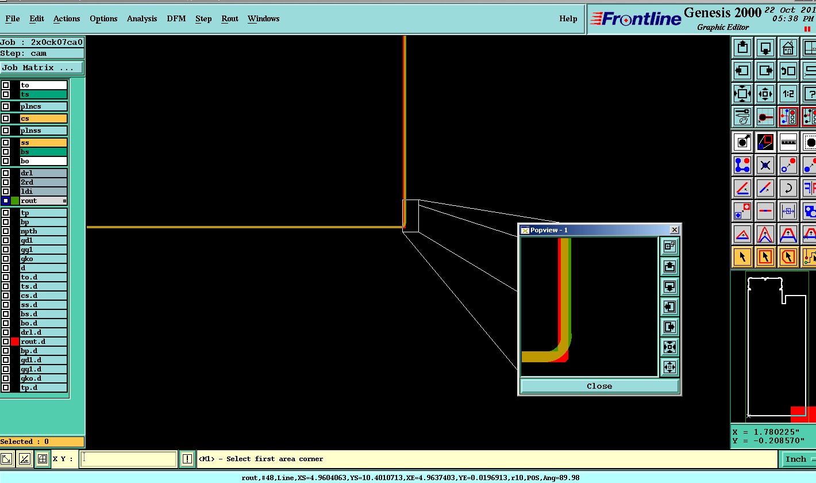Click the first snap icon at bottom-left corner
The image size is (816, 483).
pos(7,459)
